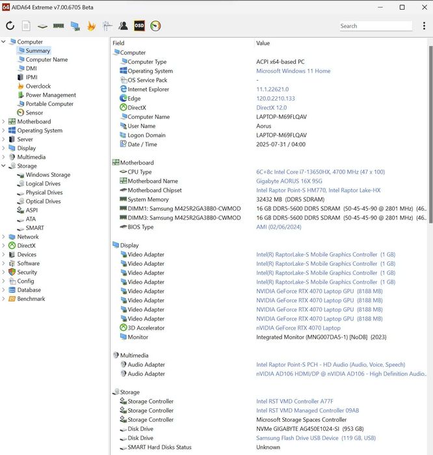Select Summary in the tree
Viewport: 433px width, 455px height.
[38, 51]
